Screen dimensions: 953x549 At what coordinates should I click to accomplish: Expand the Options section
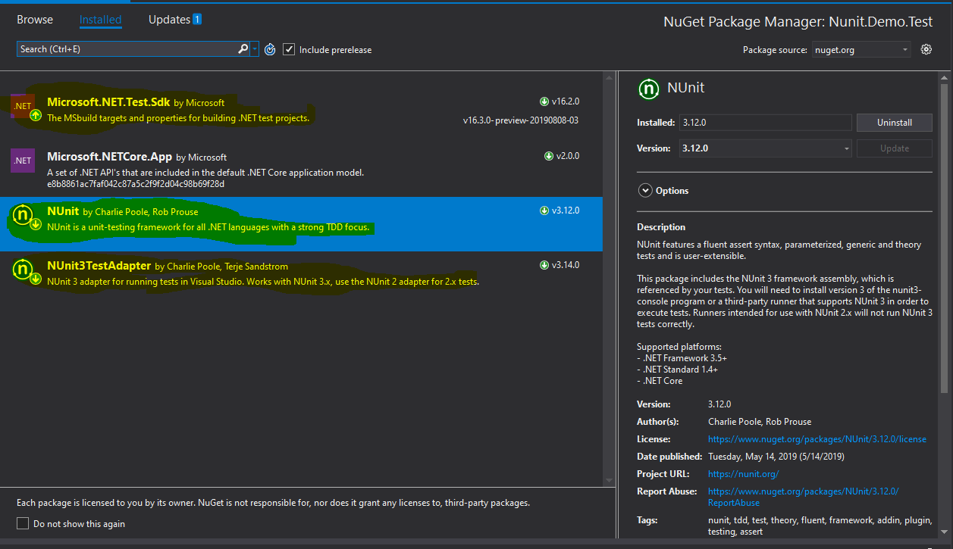(645, 191)
